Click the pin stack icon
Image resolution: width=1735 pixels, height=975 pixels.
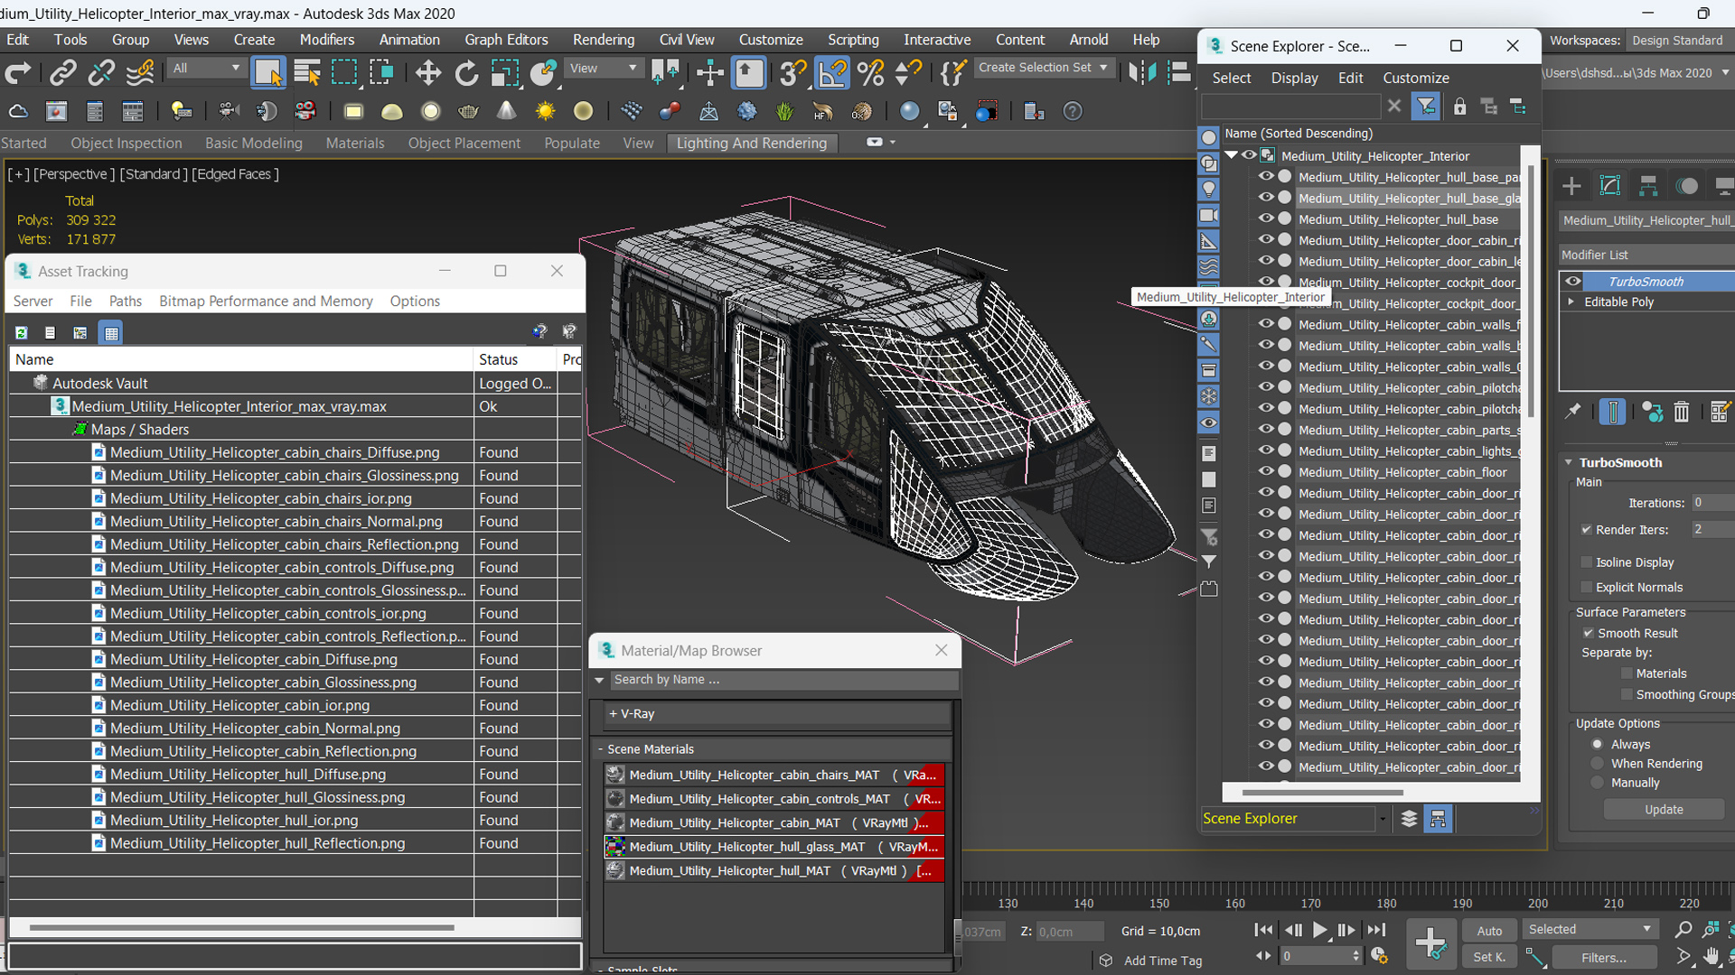point(1572,412)
